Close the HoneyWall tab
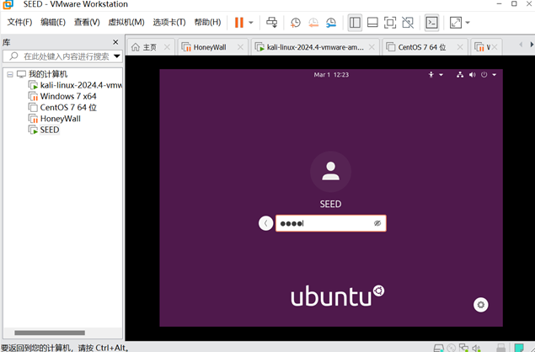This screenshot has width=535, height=352. pyautogui.click(x=240, y=47)
